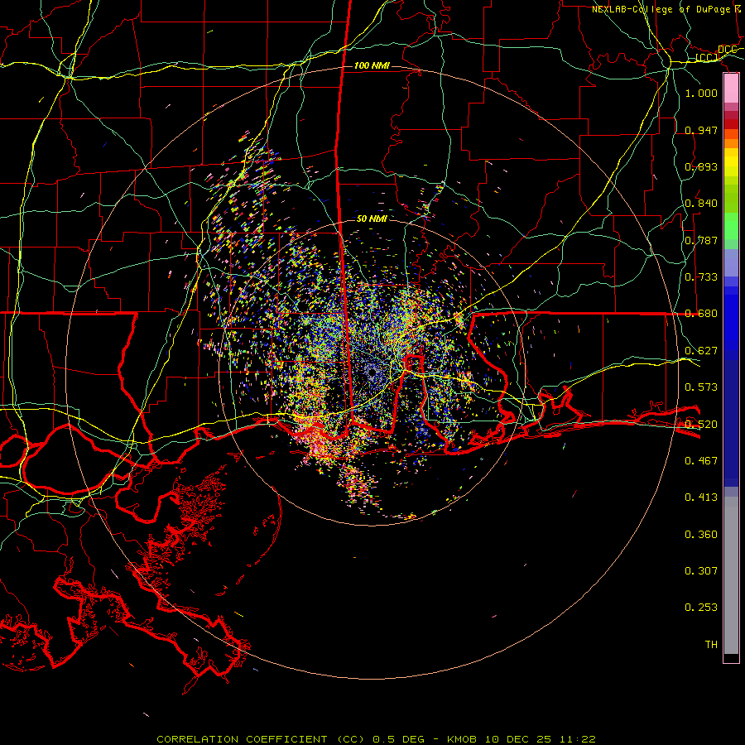Viewport: 745px width, 745px height.
Task: Click the 0.840 legend value
Action: tap(701, 204)
